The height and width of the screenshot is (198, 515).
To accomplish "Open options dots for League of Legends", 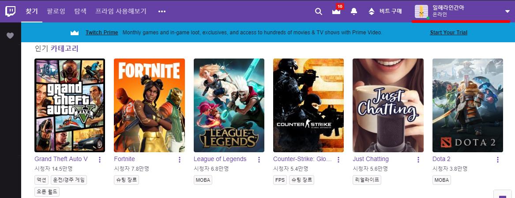I will tap(259, 160).
